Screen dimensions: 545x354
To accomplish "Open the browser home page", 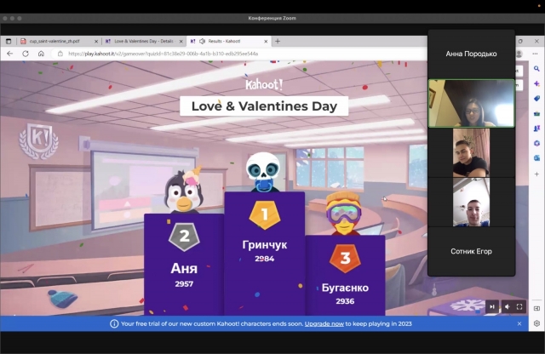I will [x=41, y=54].
